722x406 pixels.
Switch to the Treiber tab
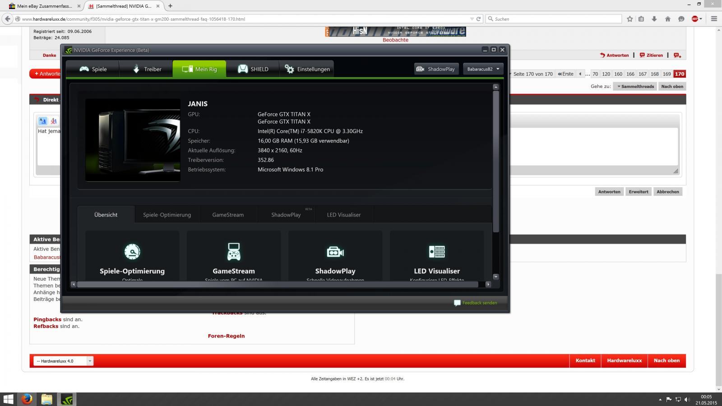point(146,69)
